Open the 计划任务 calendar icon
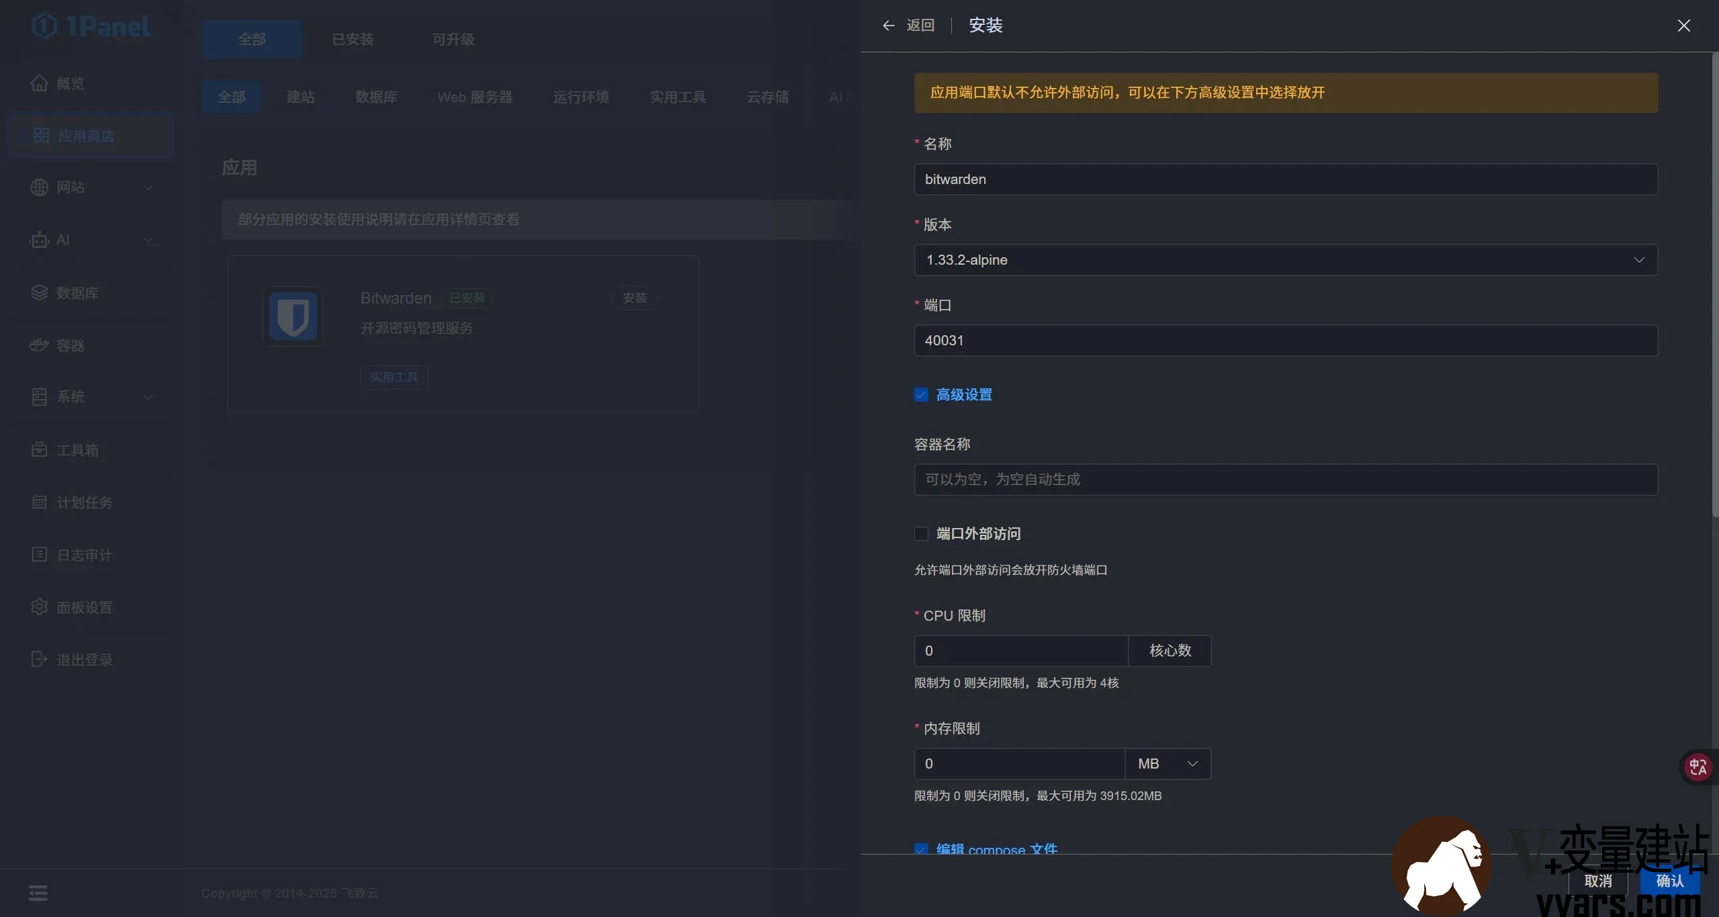The height and width of the screenshot is (917, 1719). (40, 502)
